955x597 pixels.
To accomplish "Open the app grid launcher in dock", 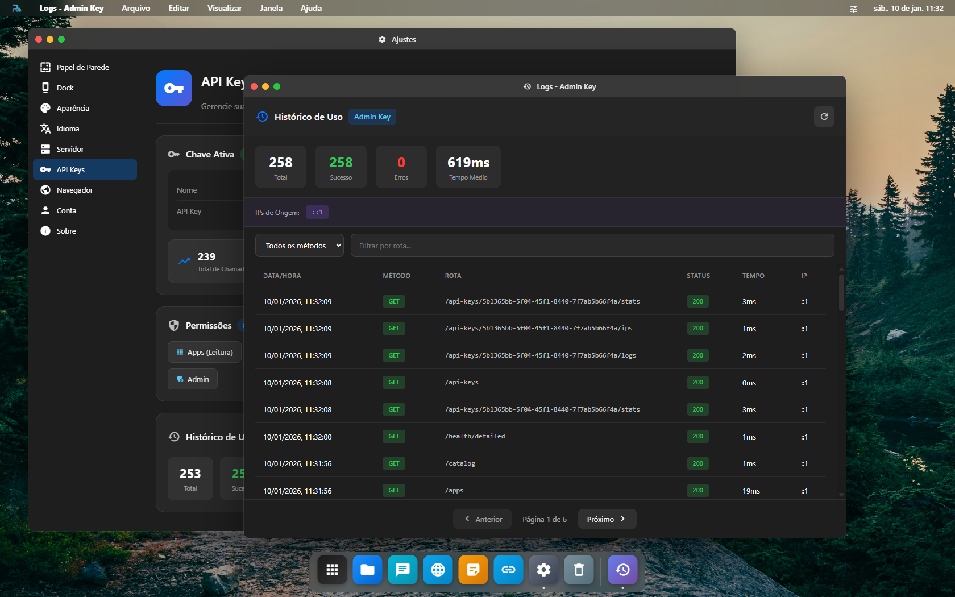I will coord(332,570).
